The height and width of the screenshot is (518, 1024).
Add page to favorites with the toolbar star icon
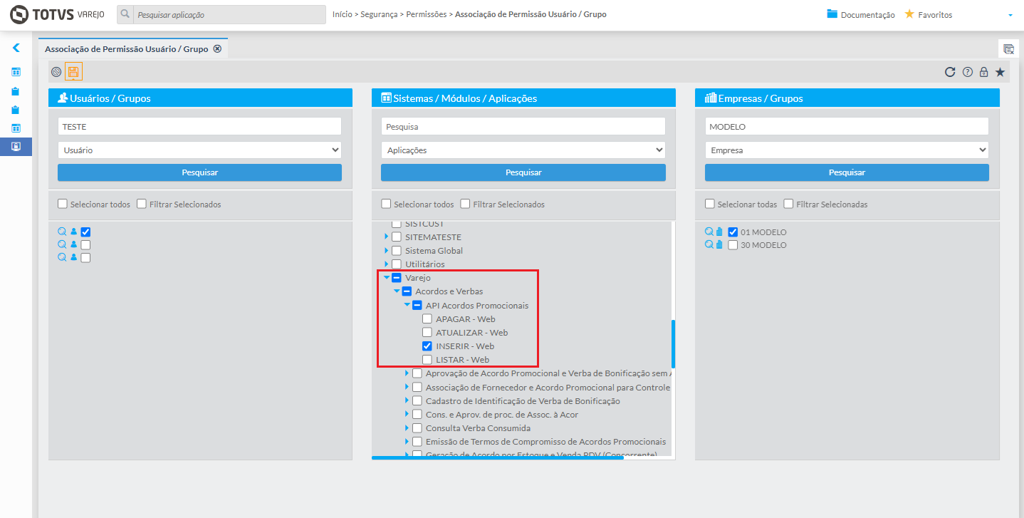(1000, 71)
